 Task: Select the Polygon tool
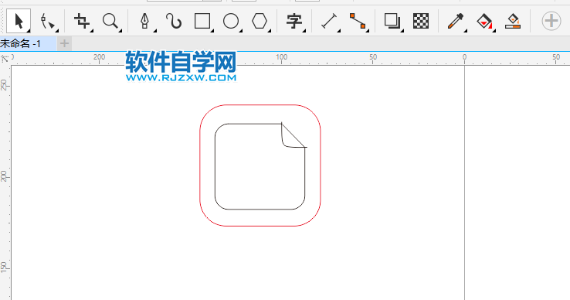[x=260, y=21]
